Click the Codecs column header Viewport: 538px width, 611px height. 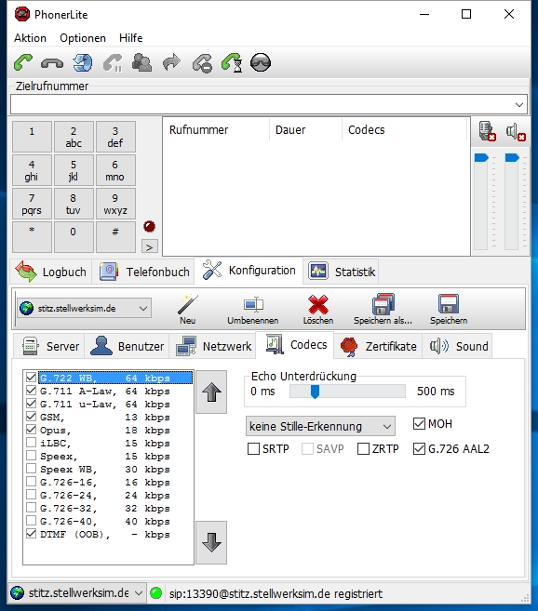[404, 130]
